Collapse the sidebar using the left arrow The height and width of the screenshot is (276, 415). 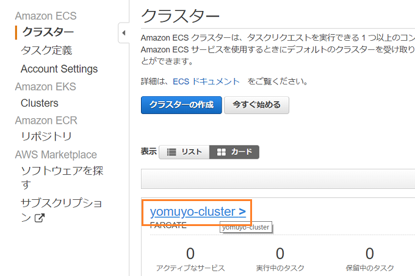tap(124, 33)
